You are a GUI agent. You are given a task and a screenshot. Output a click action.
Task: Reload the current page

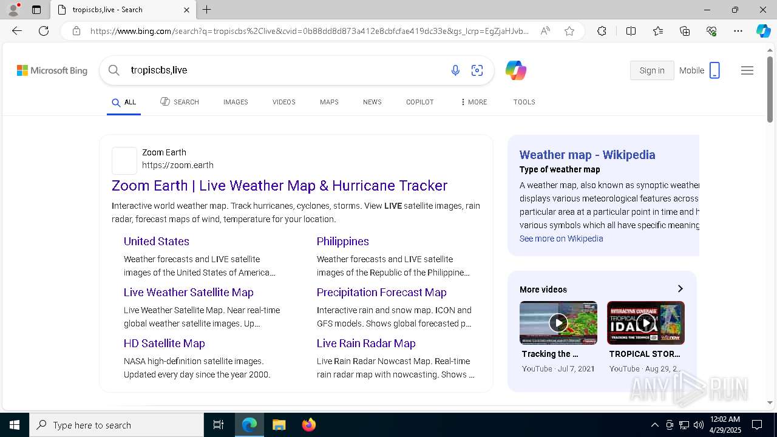click(x=44, y=31)
